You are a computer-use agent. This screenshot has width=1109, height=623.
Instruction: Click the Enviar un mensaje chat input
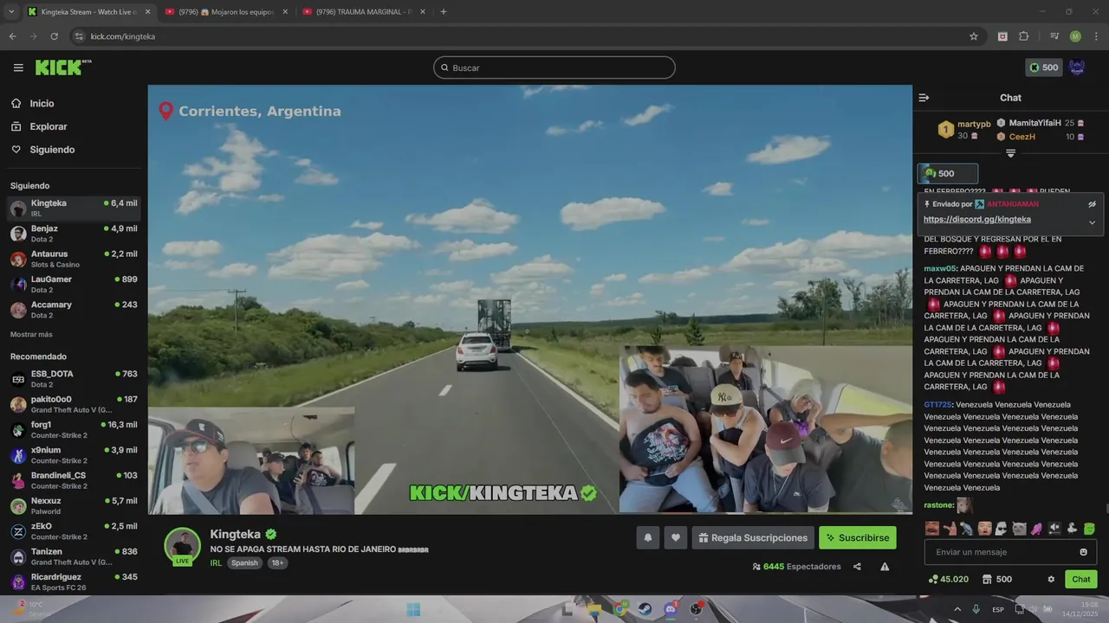(x=1010, y=552)
